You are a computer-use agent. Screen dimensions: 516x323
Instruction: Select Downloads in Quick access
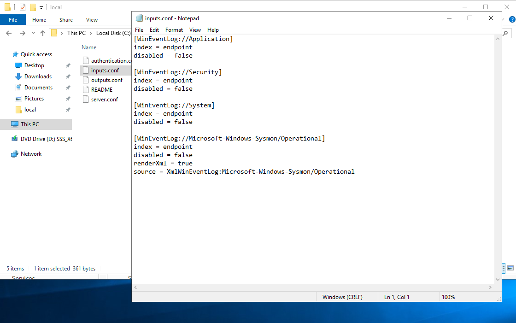38,76
